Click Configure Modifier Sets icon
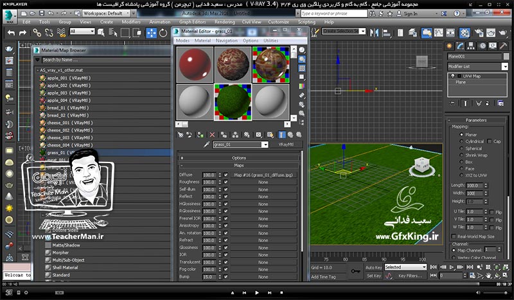The image size is (514, 300). point(501,103)
